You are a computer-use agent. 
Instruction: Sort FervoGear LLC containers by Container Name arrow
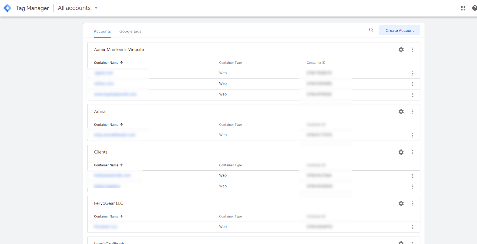[121, 217]
